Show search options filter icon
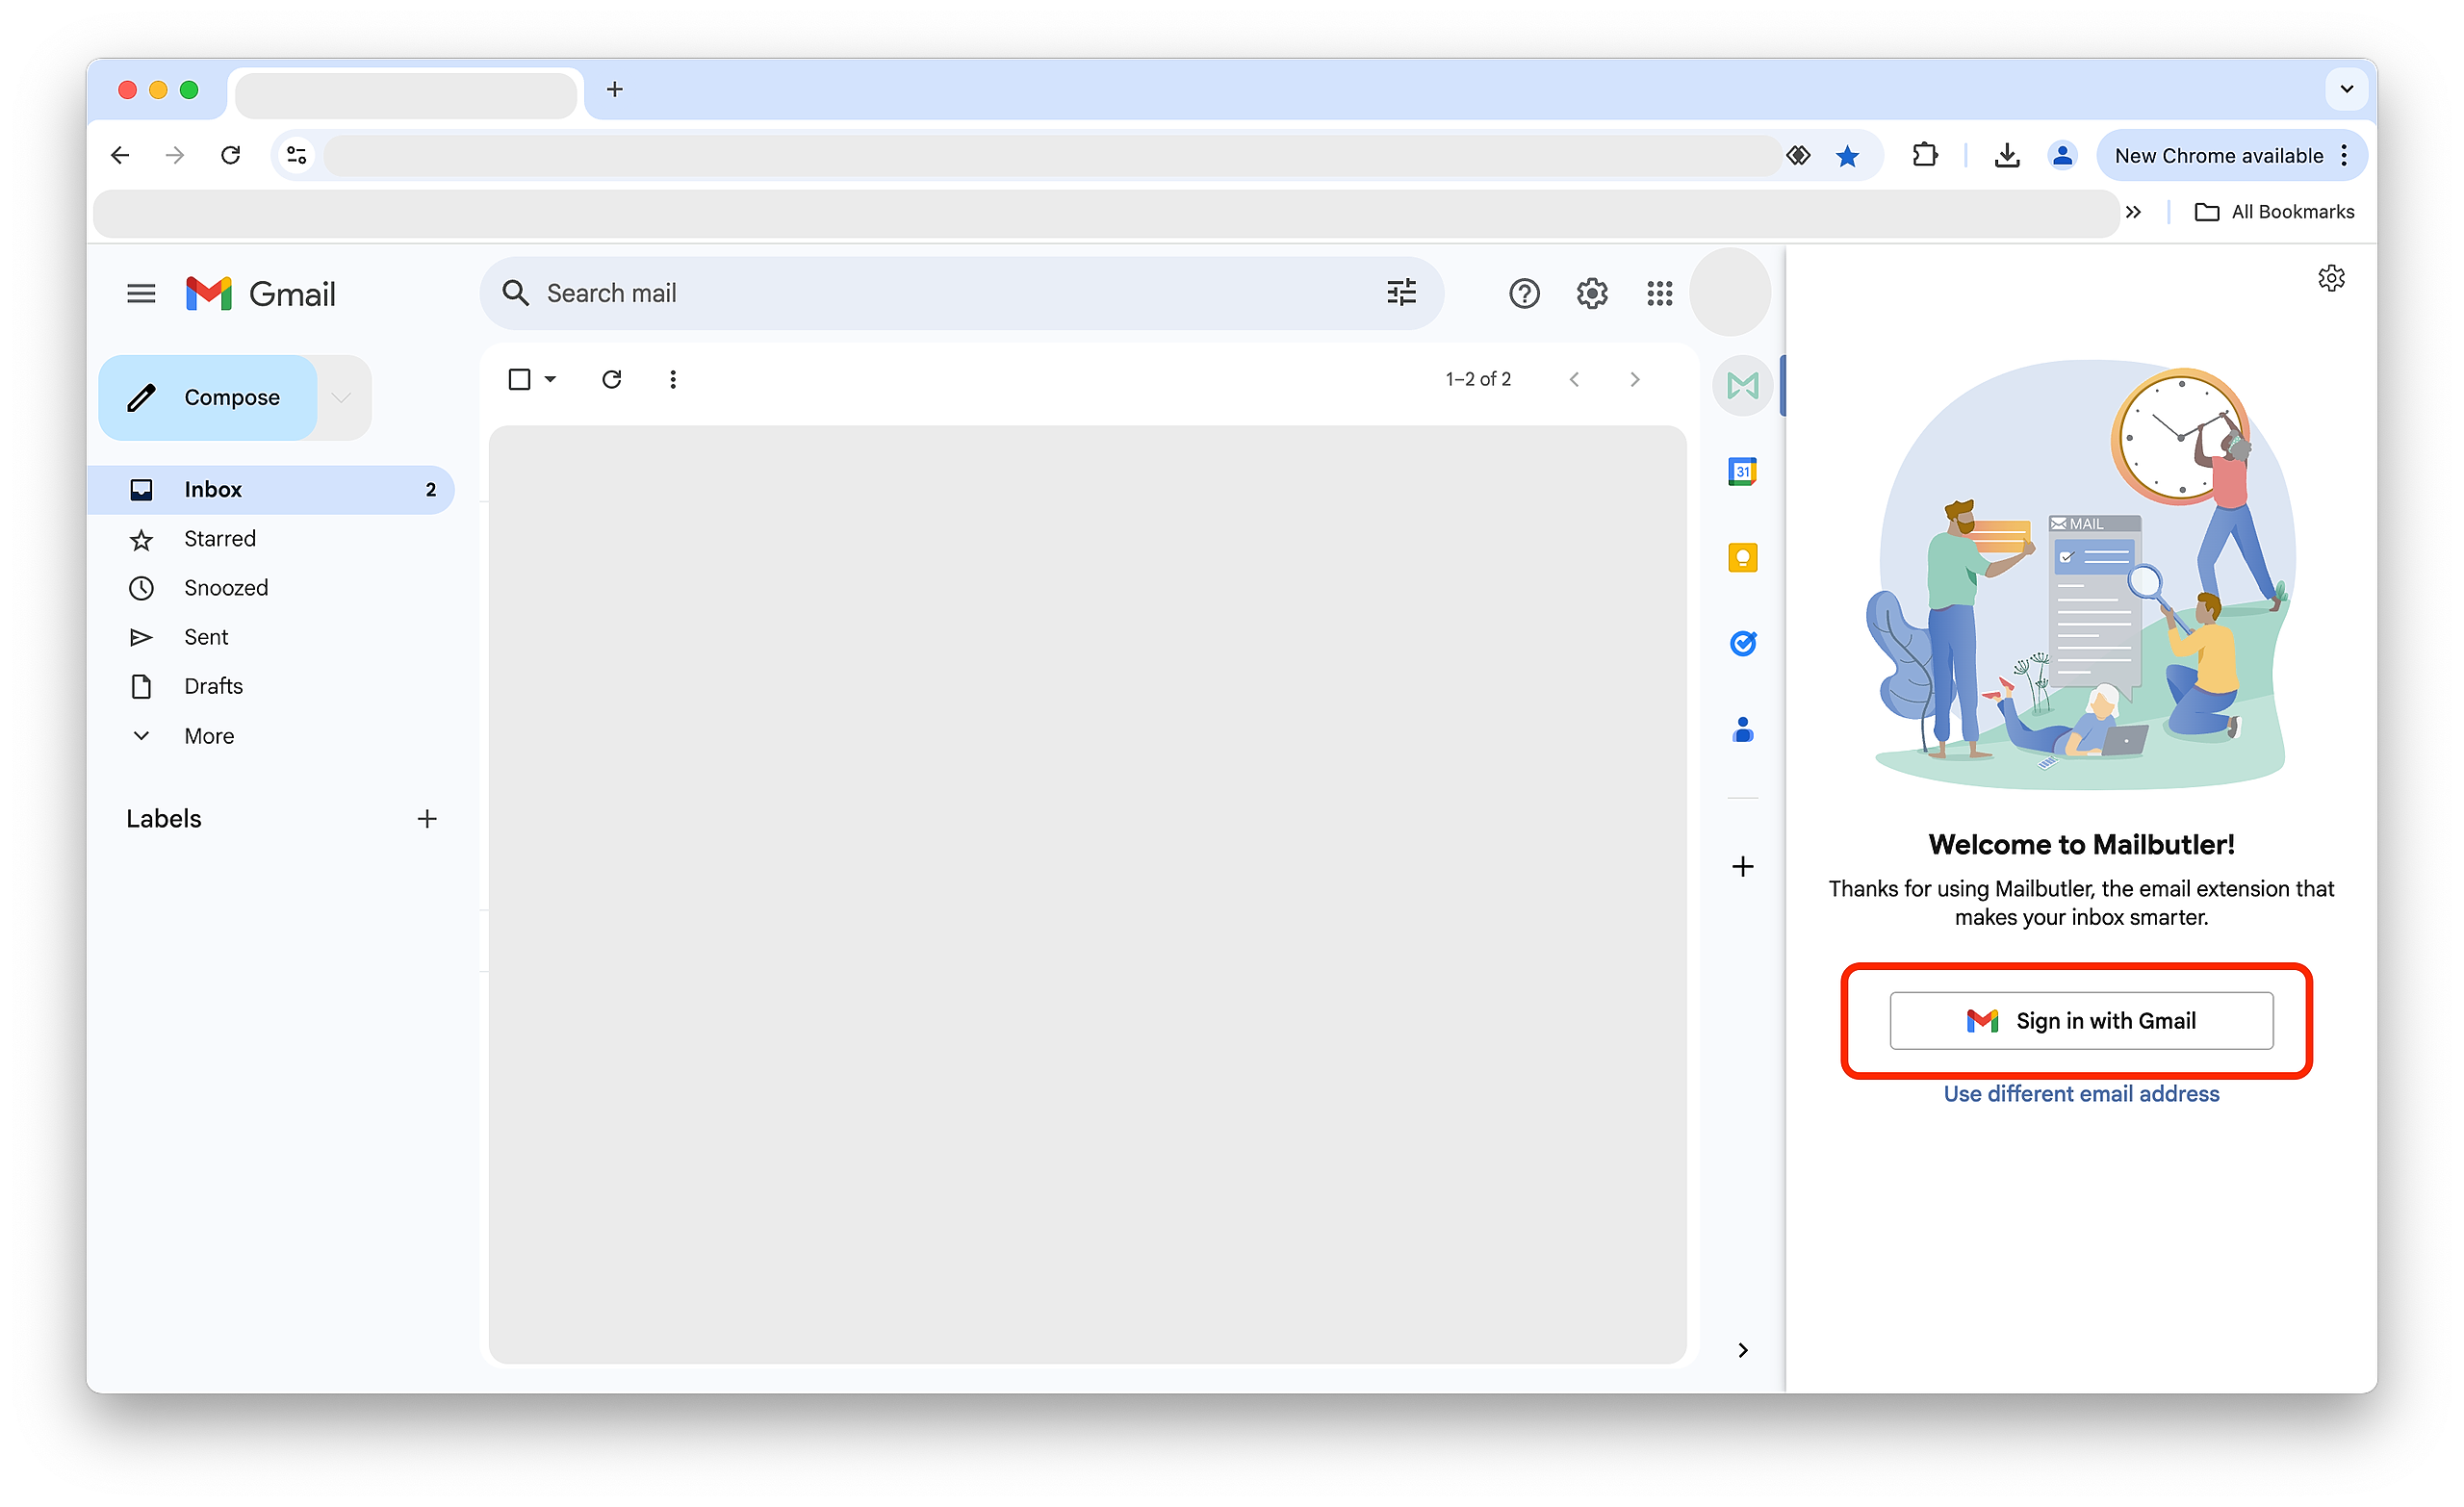Image resolution: width=2464 pixels, height=1507 pixels. 1401,293
